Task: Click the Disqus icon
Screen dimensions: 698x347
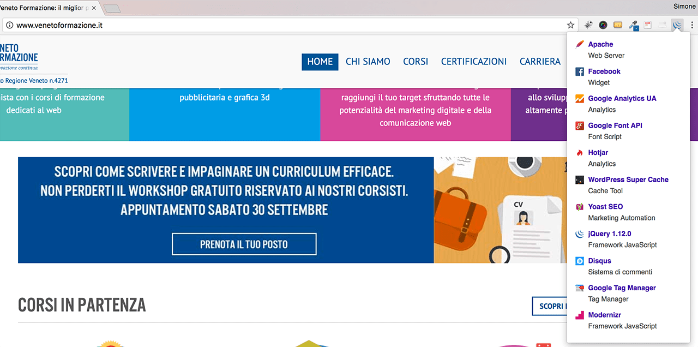Action: click(x=580, y=261)
